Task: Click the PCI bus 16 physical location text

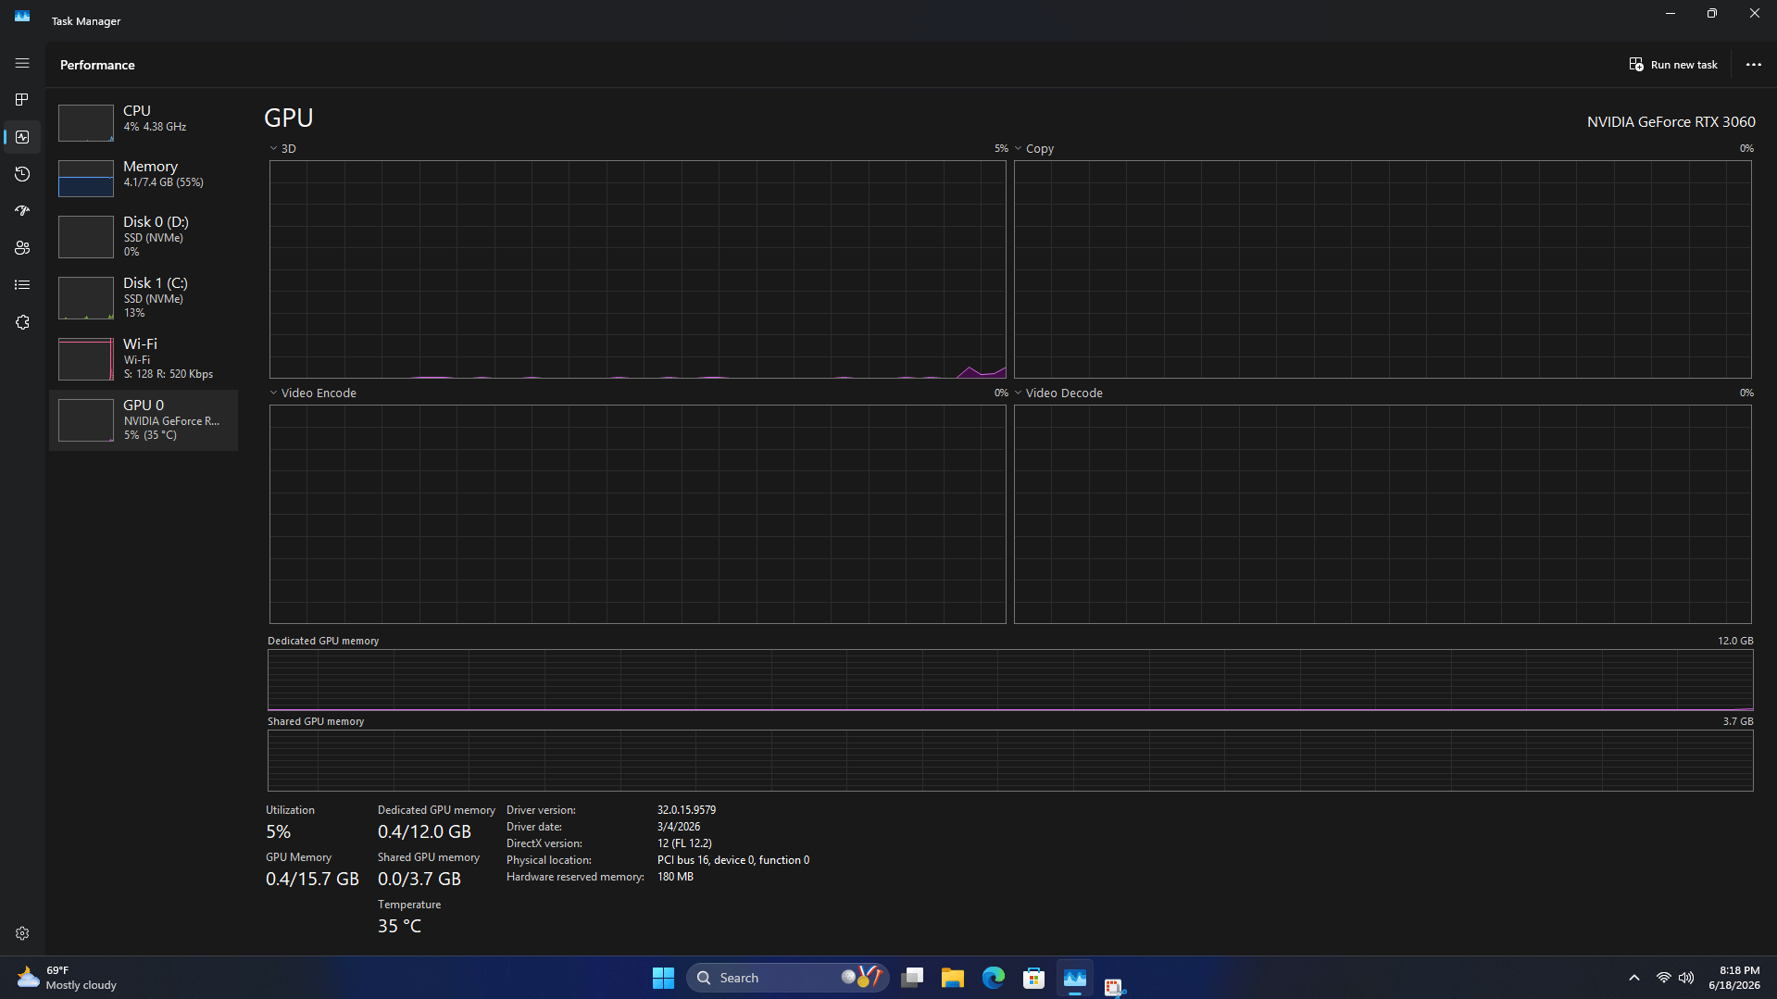Action: 733,860
